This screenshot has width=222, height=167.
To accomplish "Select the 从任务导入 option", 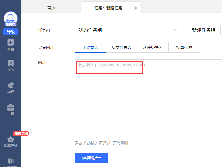I will [x=153, y=48].
